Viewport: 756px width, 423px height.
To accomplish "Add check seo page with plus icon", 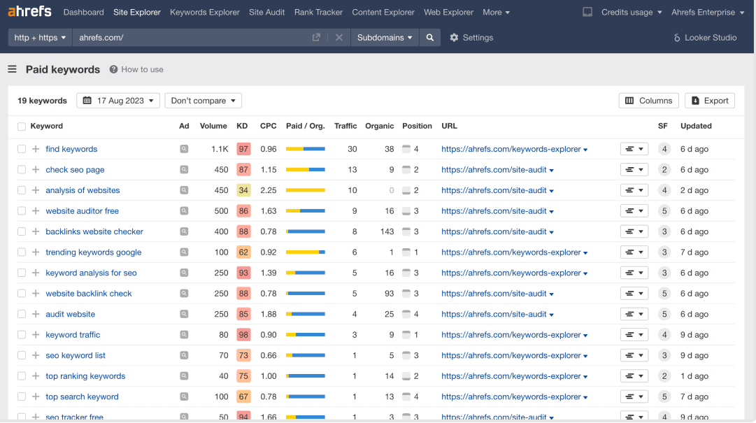I will click(36, 170).
